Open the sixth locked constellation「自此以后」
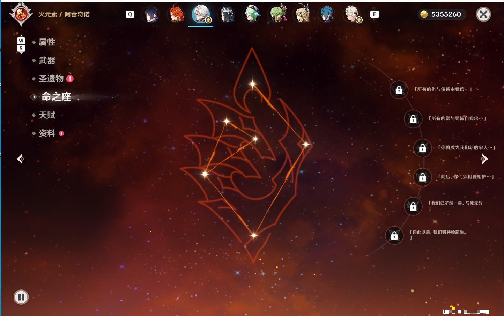The width and height of the screenshot is (504, 316). 394,235
